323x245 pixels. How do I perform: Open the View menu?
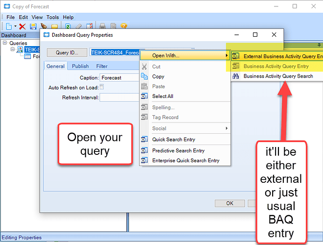click(37, 17)
